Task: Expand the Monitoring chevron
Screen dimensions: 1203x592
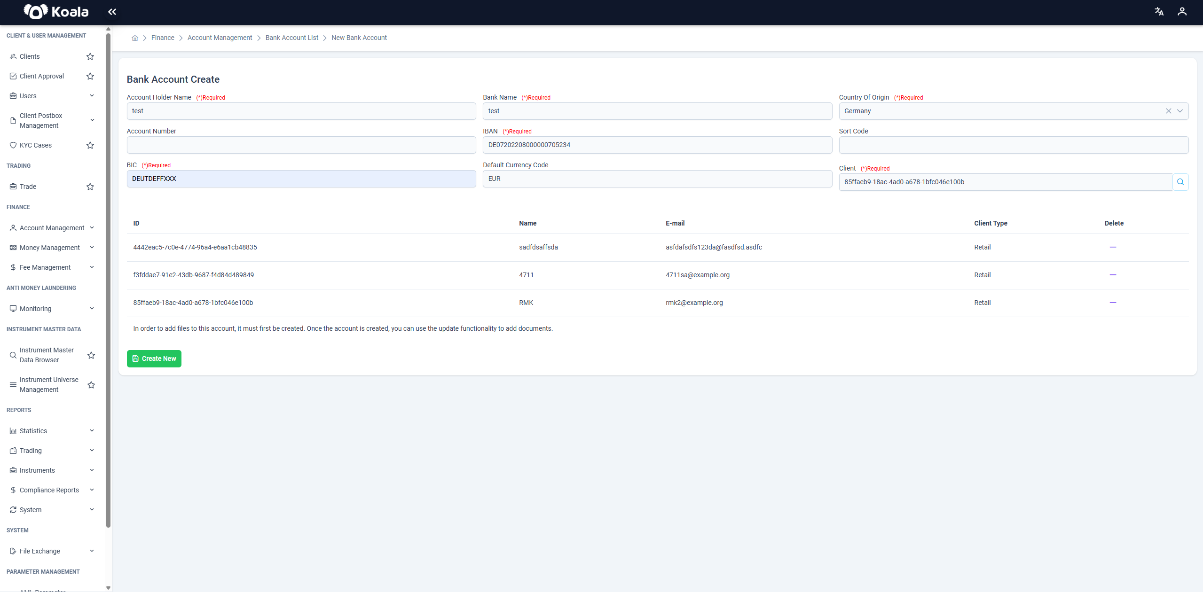Action: [92, 309]
